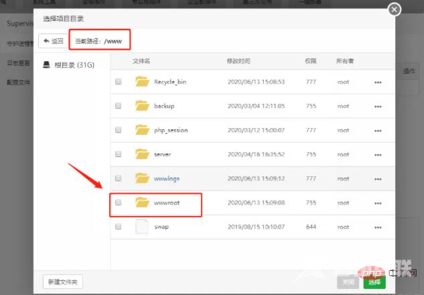Tick the checkbox for Recycle_bin

119,82
